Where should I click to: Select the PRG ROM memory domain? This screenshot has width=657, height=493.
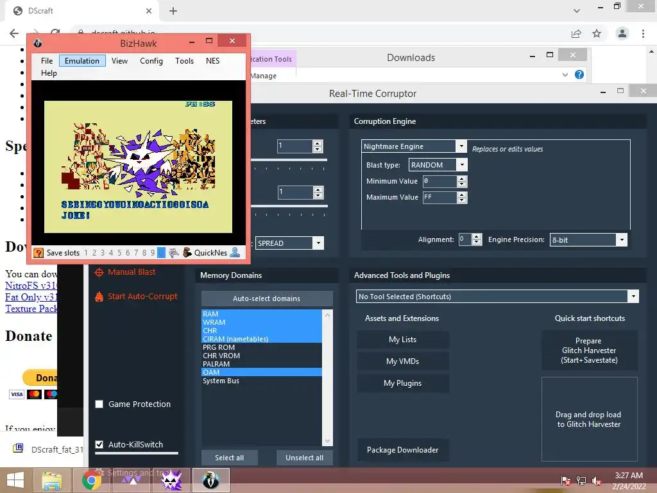pyautogui.click(x=262, y=347)
